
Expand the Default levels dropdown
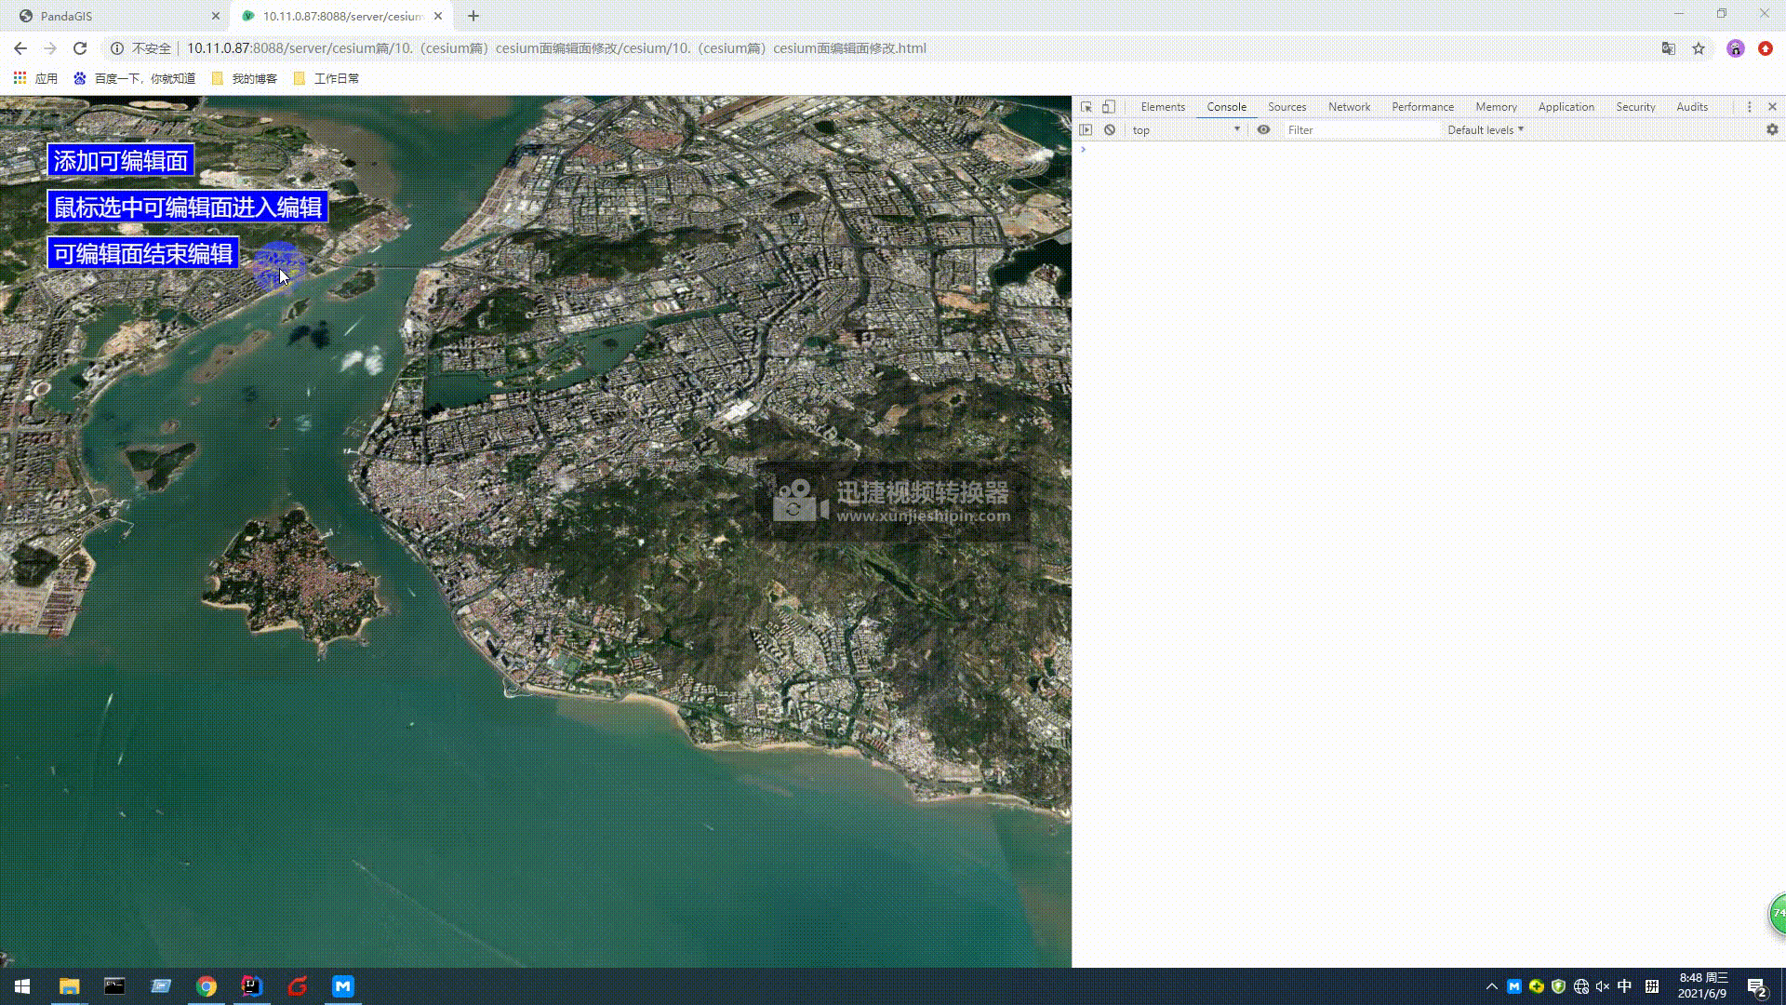click(1485, 130)
